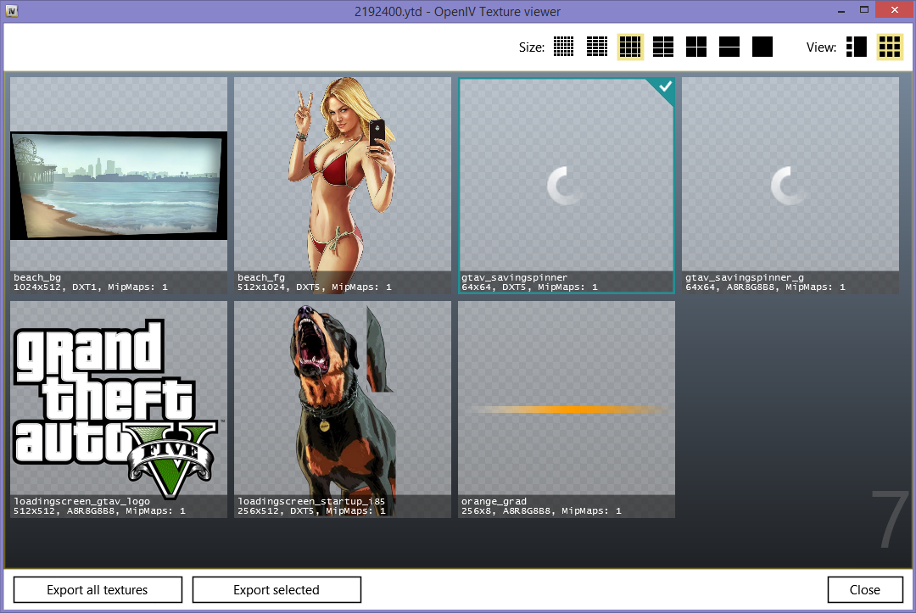Click the Close button at bottom
The height and width of the screenshot is (613, 916).
tap(865, 589)
